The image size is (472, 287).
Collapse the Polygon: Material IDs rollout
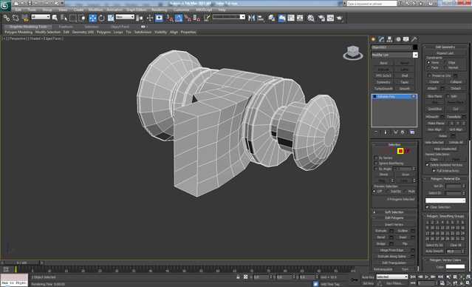(x=445, y=179)
